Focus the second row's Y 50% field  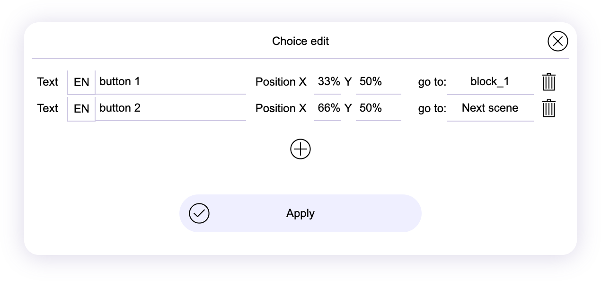[378, 108]
